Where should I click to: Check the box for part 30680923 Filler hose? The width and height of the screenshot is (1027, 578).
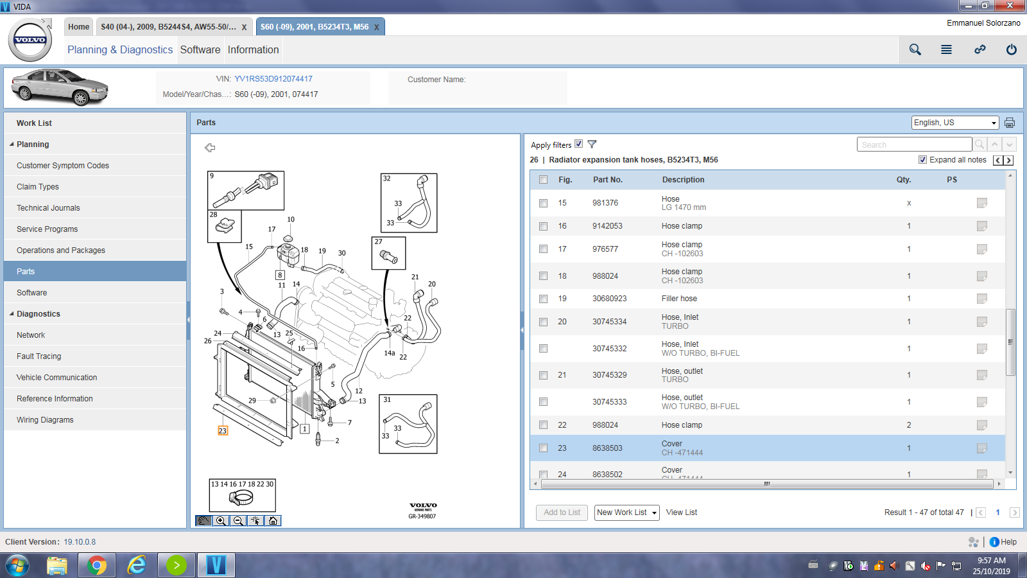[544, 299]
